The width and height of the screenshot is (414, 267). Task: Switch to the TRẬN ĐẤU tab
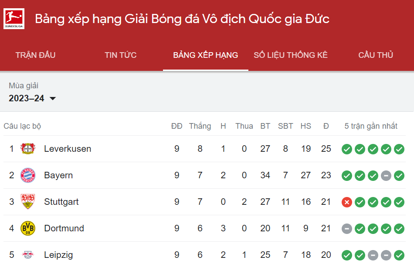coord(35,55)
